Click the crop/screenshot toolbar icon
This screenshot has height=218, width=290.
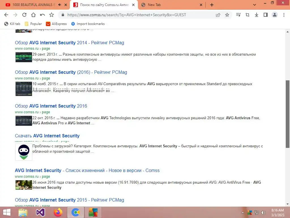pos(248,15)
